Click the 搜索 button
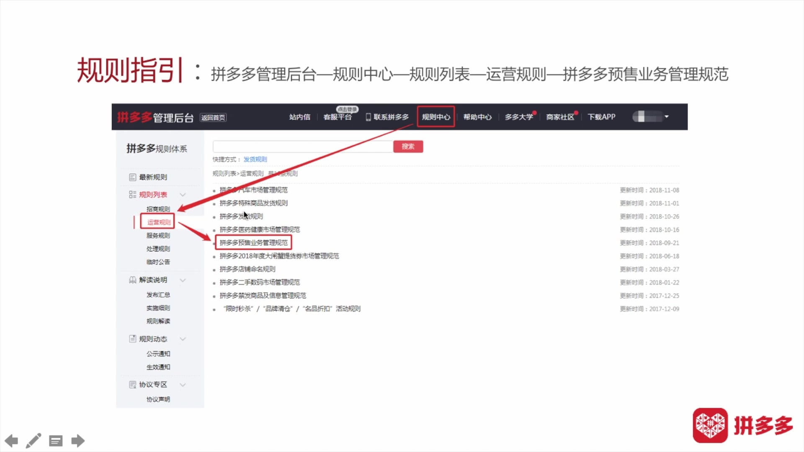 [x=408, y=146]
